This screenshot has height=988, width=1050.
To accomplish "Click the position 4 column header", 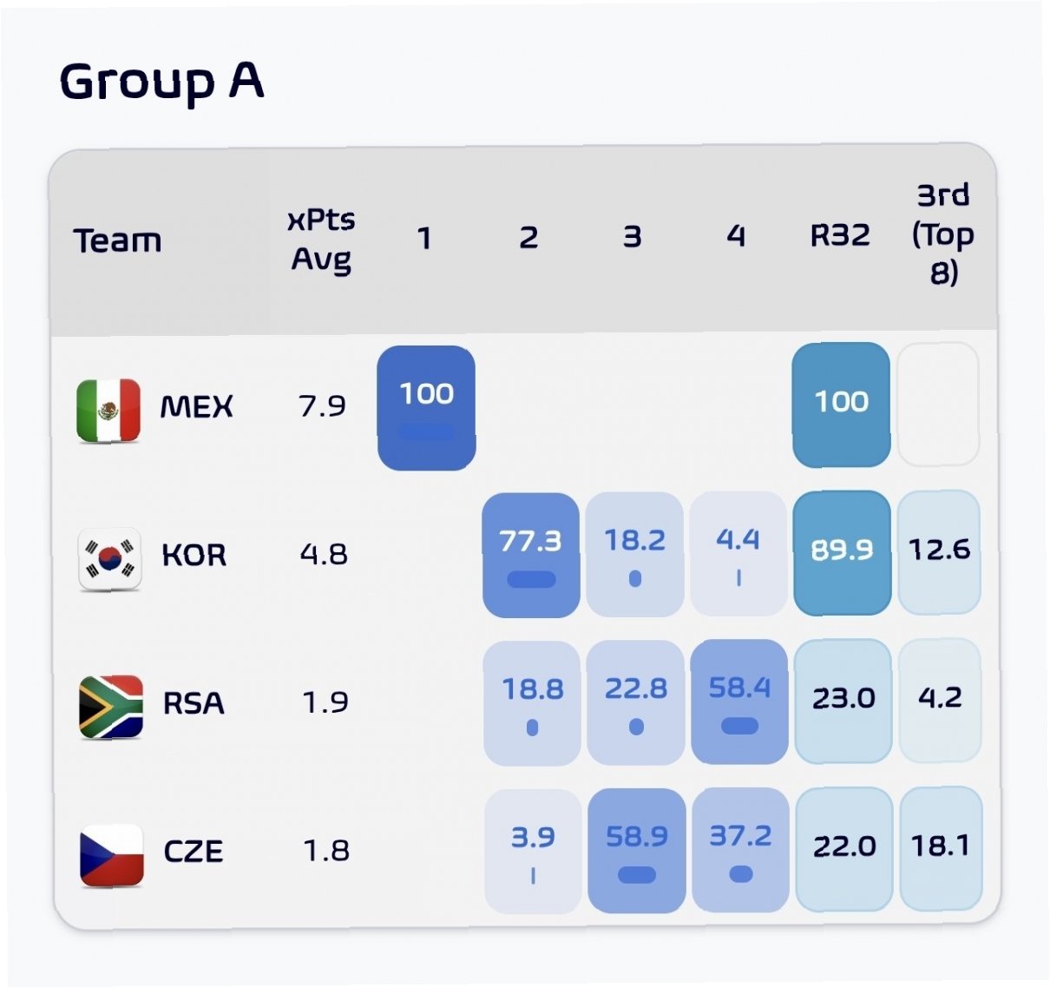I will (x=736, y=235).
